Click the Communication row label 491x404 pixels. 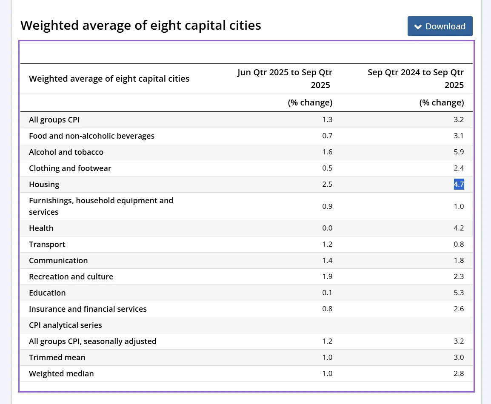[58, 261]
